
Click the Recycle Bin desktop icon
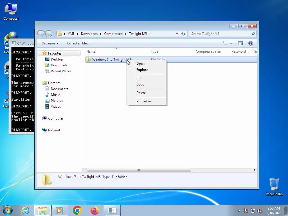[x=274, y=187]
